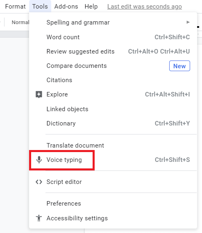Click the Voice typing microphone icon
The height and width of the screenshot is (233, 202).
point(39,160)
